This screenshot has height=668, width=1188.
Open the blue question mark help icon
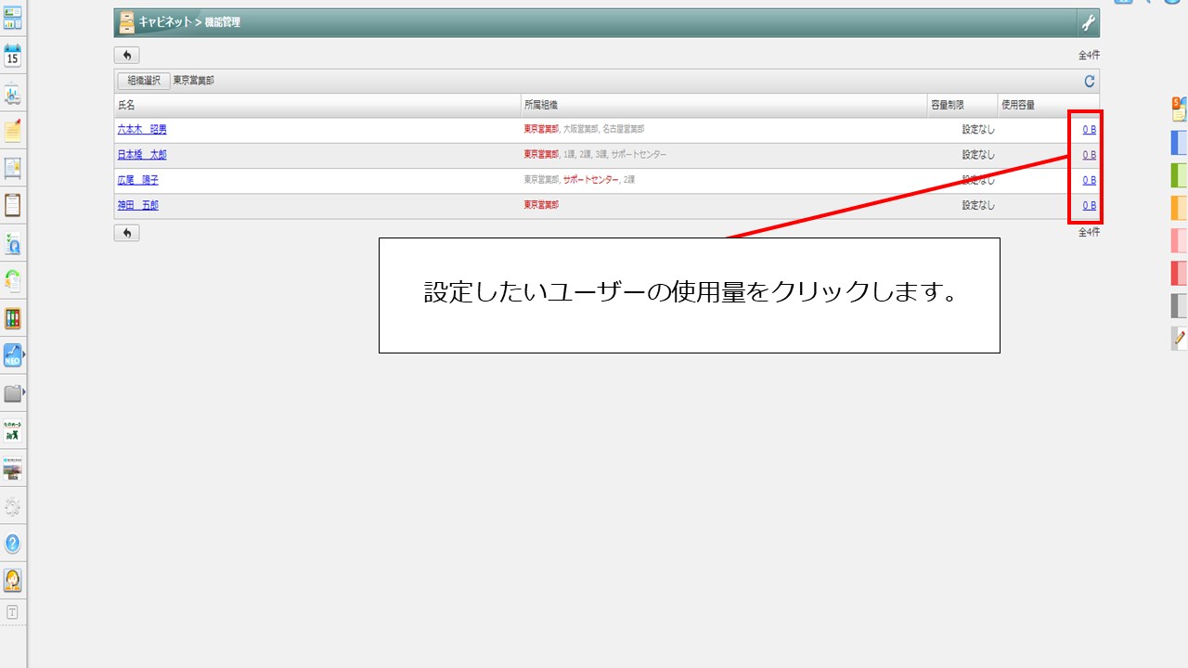coord(13,544)
